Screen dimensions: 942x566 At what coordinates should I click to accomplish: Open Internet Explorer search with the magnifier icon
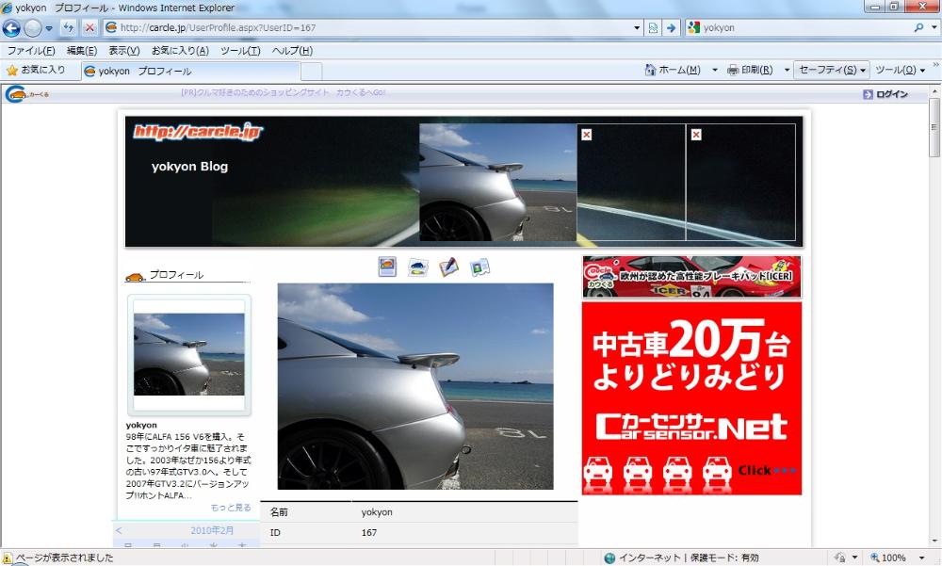[920, 29]
